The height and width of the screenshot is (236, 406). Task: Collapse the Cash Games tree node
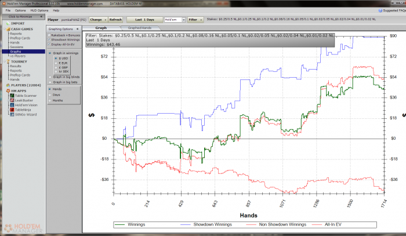[x=5, y=29]
